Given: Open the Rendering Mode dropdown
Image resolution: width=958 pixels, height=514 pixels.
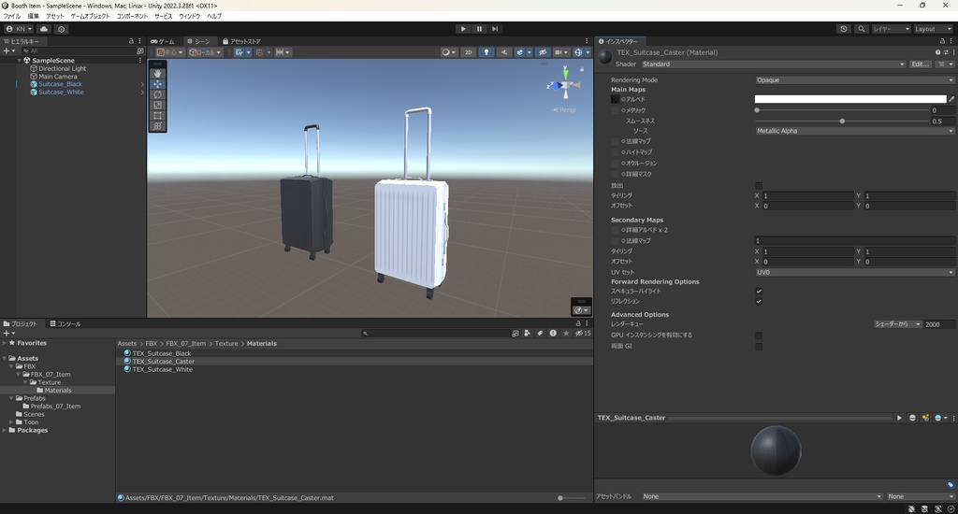Looking at the screenshot, I should pos(854,80).
